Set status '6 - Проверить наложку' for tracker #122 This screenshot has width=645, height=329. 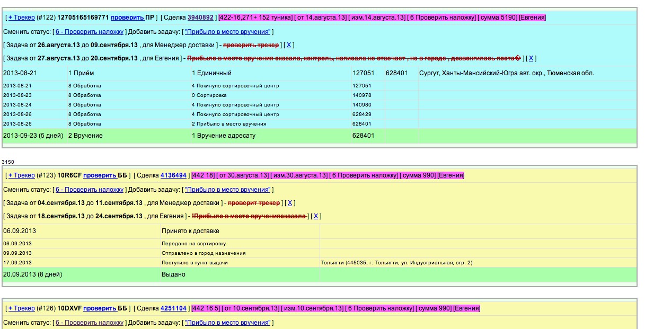click(x=89, y=32)
